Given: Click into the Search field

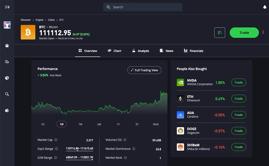Looking at the screenshot, I should tap(143, 7).
